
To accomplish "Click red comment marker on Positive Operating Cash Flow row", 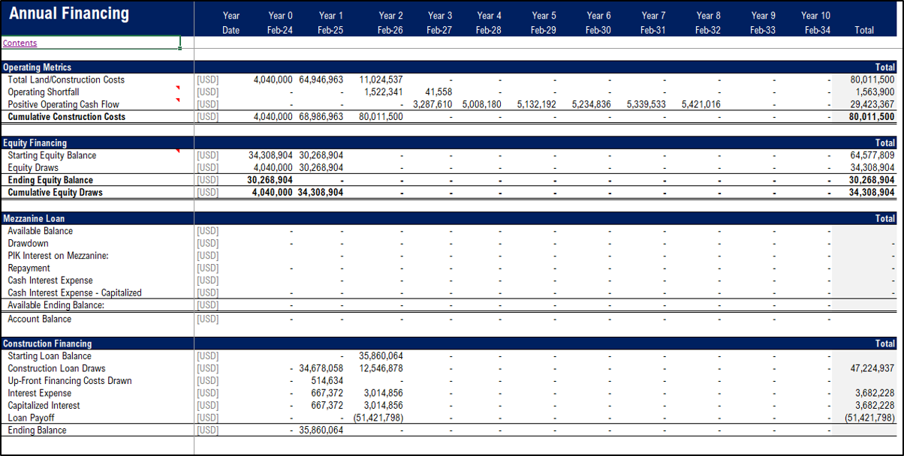I will click(178, 100).
